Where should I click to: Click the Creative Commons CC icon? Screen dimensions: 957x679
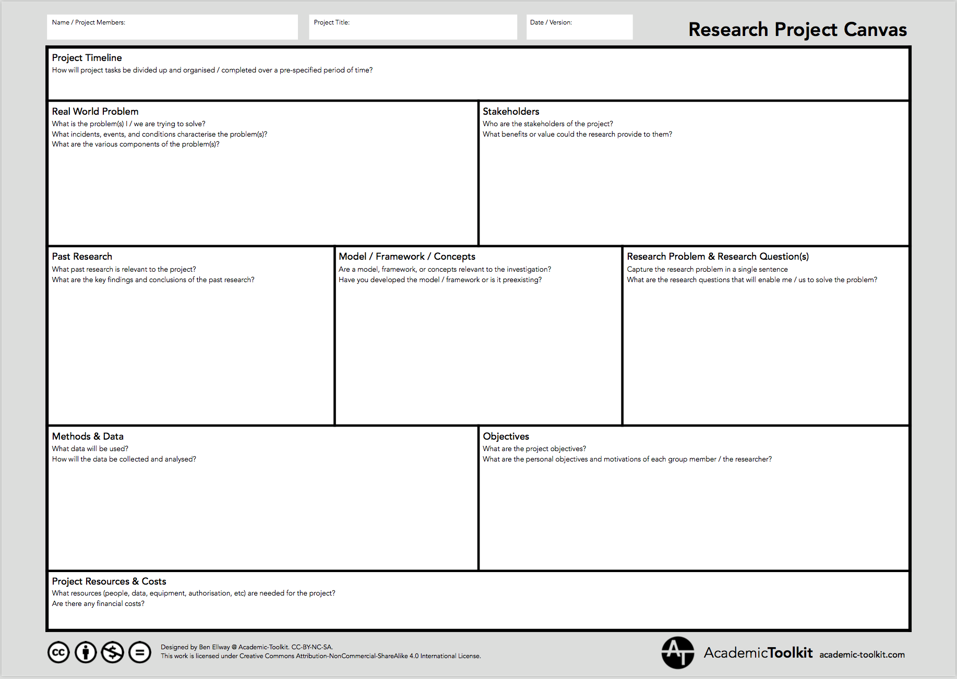point(58,652)
